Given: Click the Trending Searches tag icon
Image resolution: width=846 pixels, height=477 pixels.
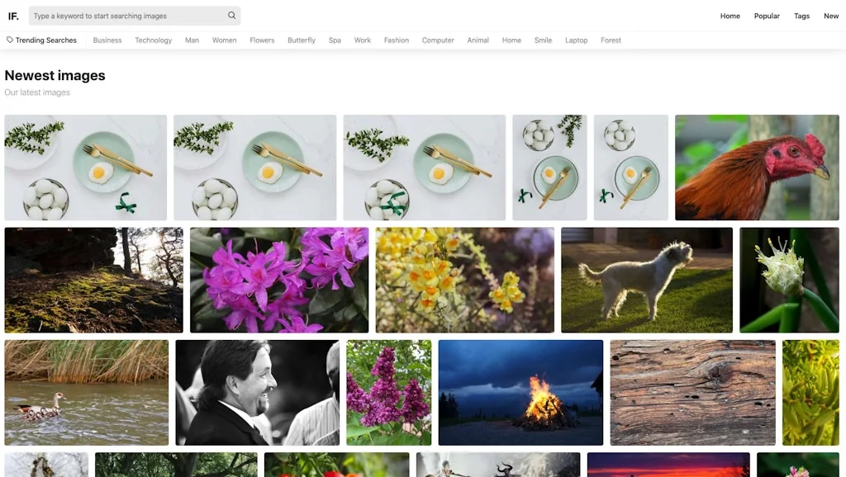Looking at the screenshot, I should tap(8, 40).
